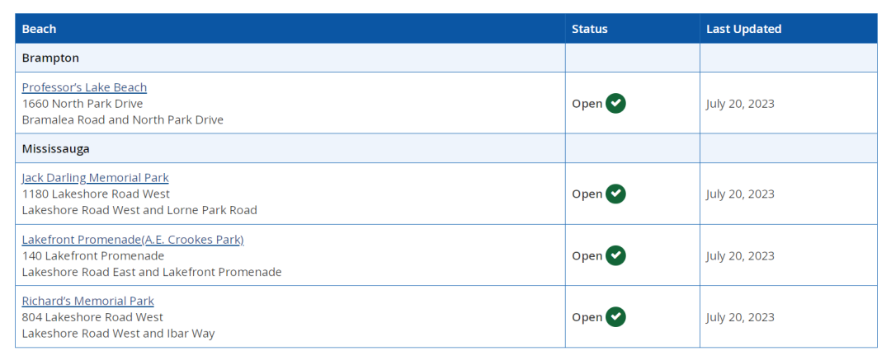Click the 1180 Lakeshore Road West address
The image size is (891, 360).
pyautogui.click(x=96, y=194)
